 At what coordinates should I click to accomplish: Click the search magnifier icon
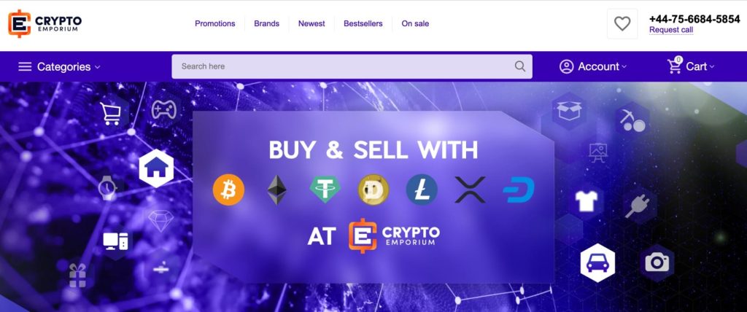coord(519,66)
